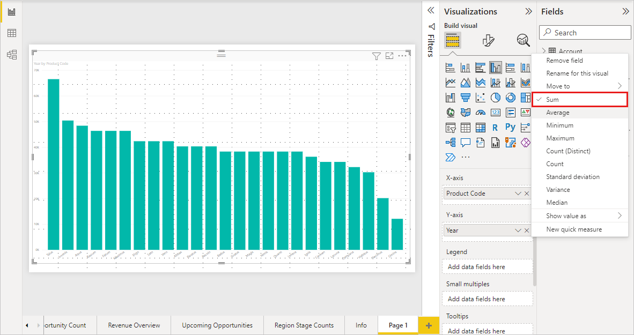Image resolution: width=634 pixels, height=335 pixels.
Task: Collapse the Visualizations pane
Action: click(x=528, y=11)
